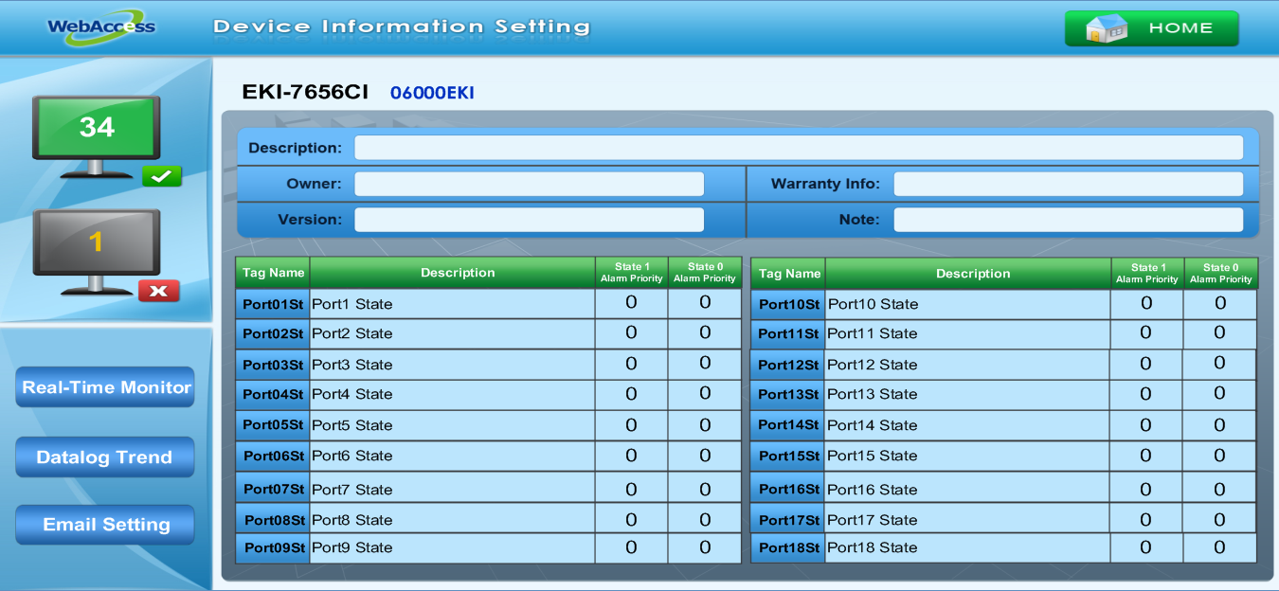Click State 0 alarm priority for Port12St
The image size is (1279, 591).
(x=1219, y=364)
